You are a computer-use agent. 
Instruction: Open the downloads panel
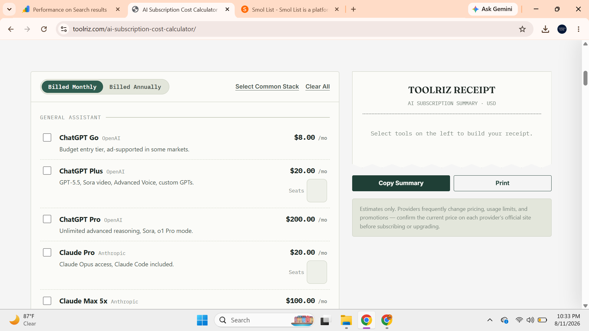coord(545,29)
